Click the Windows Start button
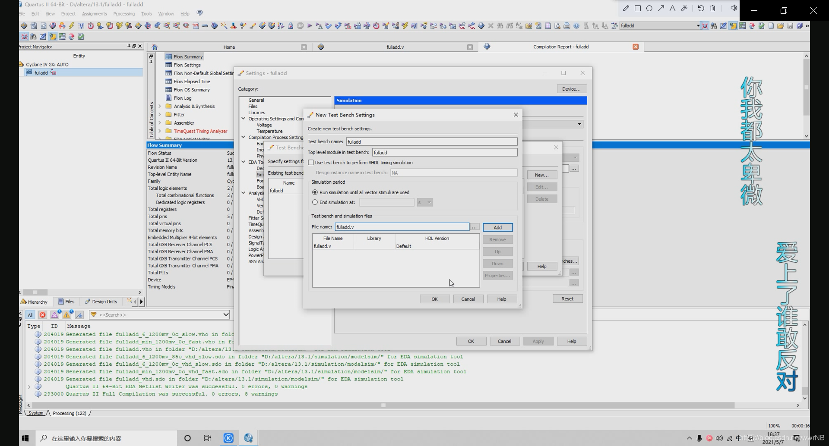This screenshot has width=829, height=446. pos(25,438)
